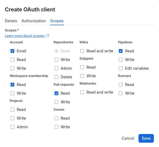Click the required 'Scopes' field label
The width and height of the screenshot is (159, 147).
coord(11,30)
